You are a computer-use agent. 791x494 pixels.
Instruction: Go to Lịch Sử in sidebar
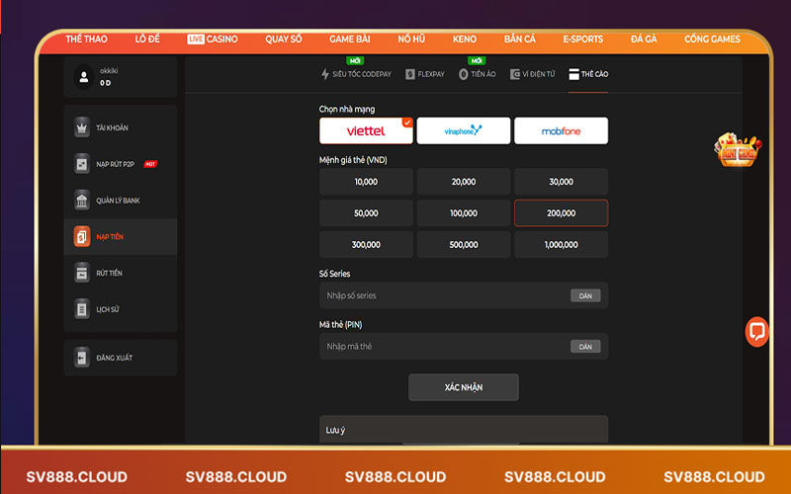coord(121,309)
